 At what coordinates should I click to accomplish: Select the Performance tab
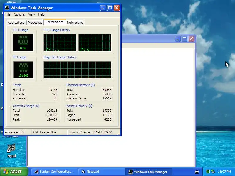55,22
